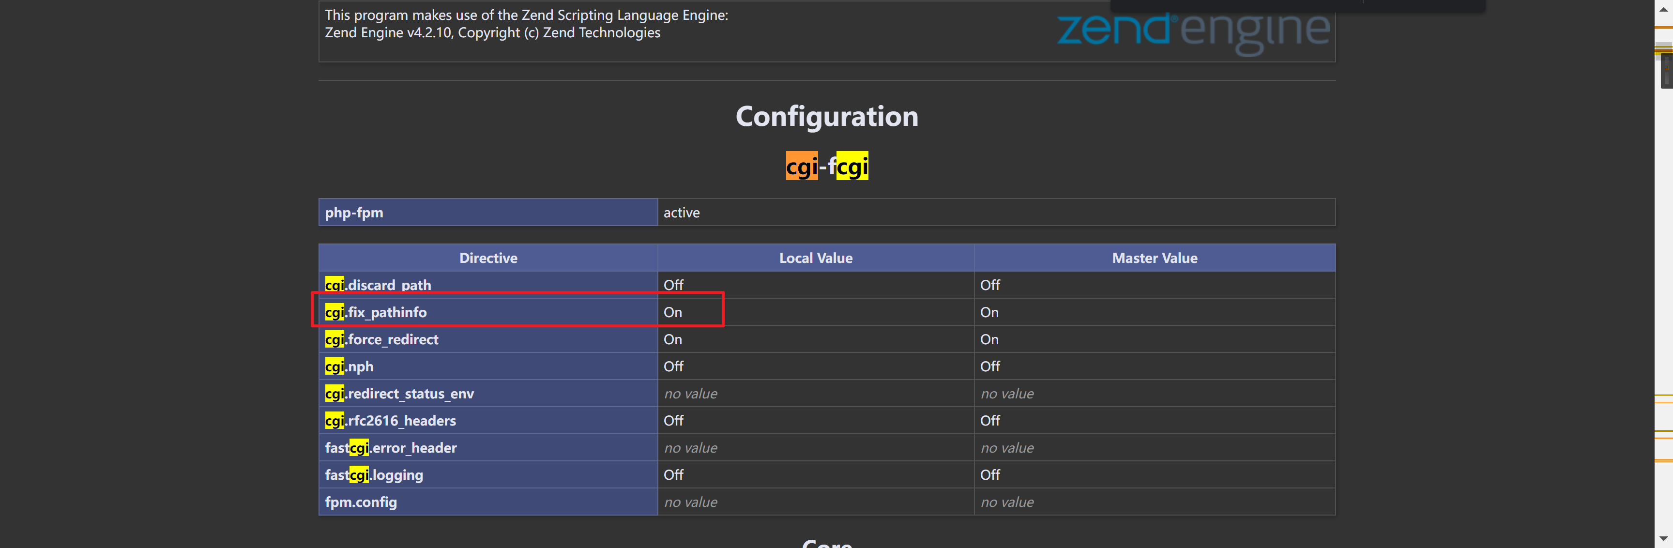
Task: Click the cgi.force_redirect directive cell
Action: [488, 339]
